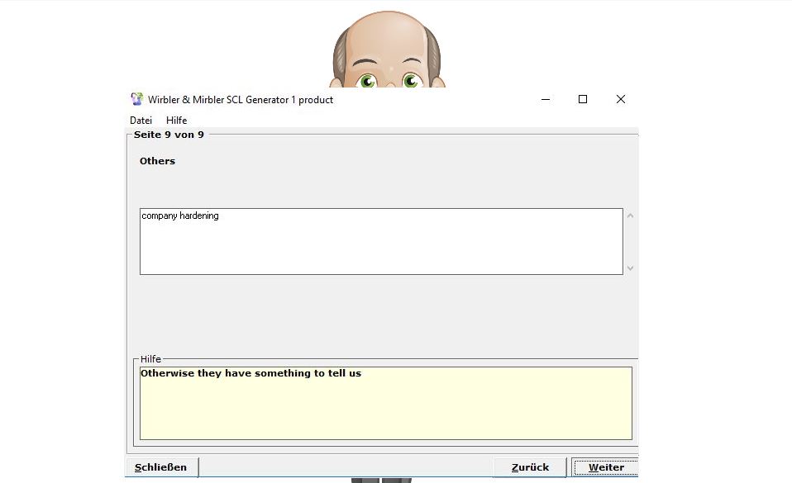Screen dimensions: 792x483
Task: Focus the Others text box containing 'company hardening'
Action: [380, 241]
